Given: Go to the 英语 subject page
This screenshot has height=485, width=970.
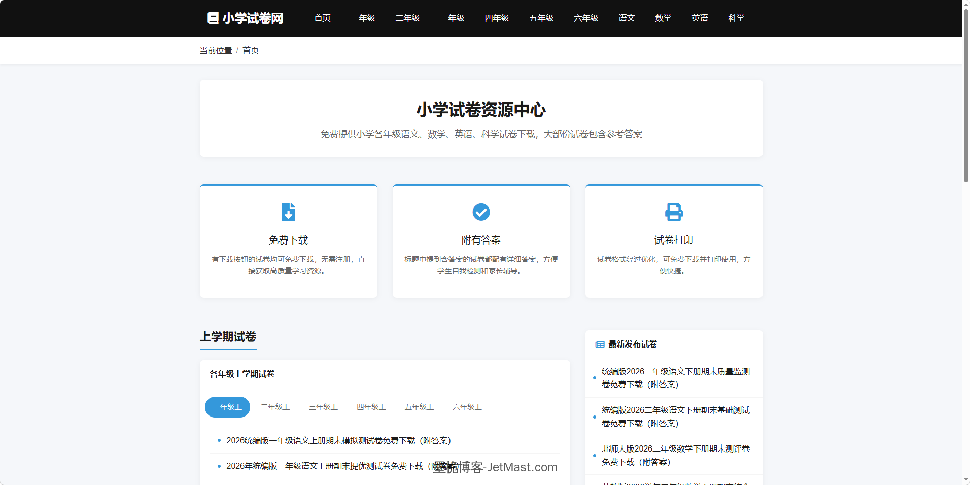Looking at the screenshot, I should (x=700, y=18).
